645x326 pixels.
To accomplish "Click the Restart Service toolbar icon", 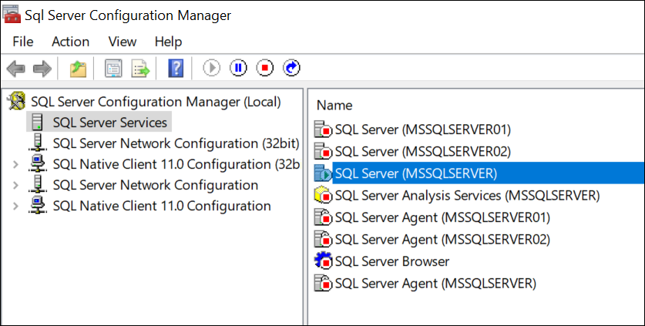I will pos(291,69).
